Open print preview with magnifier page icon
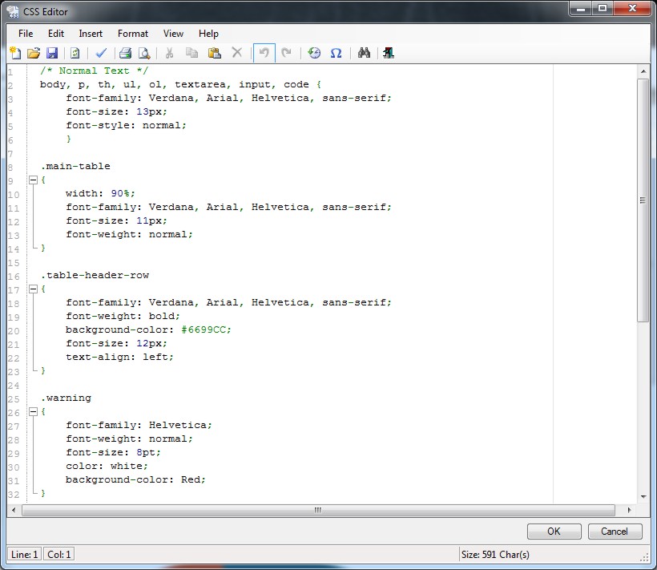 pyautogui.click(x=144, y=53)
